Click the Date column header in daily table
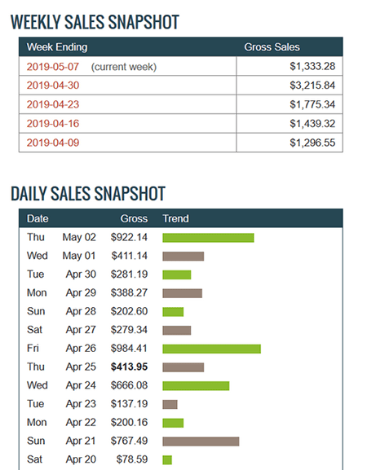367x470 pixels. (38, 219)
